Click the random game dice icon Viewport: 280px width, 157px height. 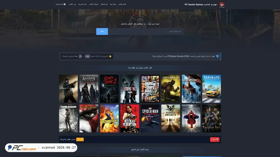coord(65,4)
